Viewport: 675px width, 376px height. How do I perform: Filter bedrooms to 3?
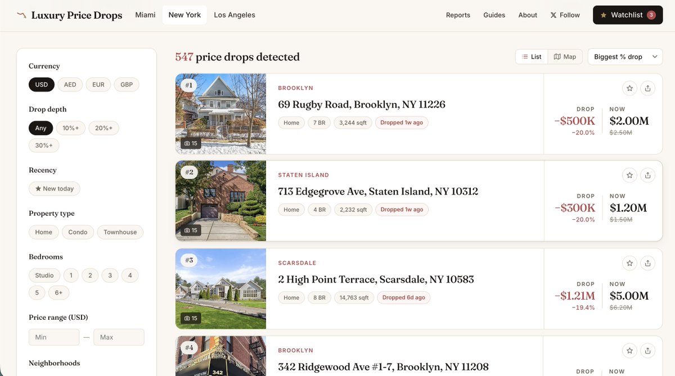tap(110, 275)
